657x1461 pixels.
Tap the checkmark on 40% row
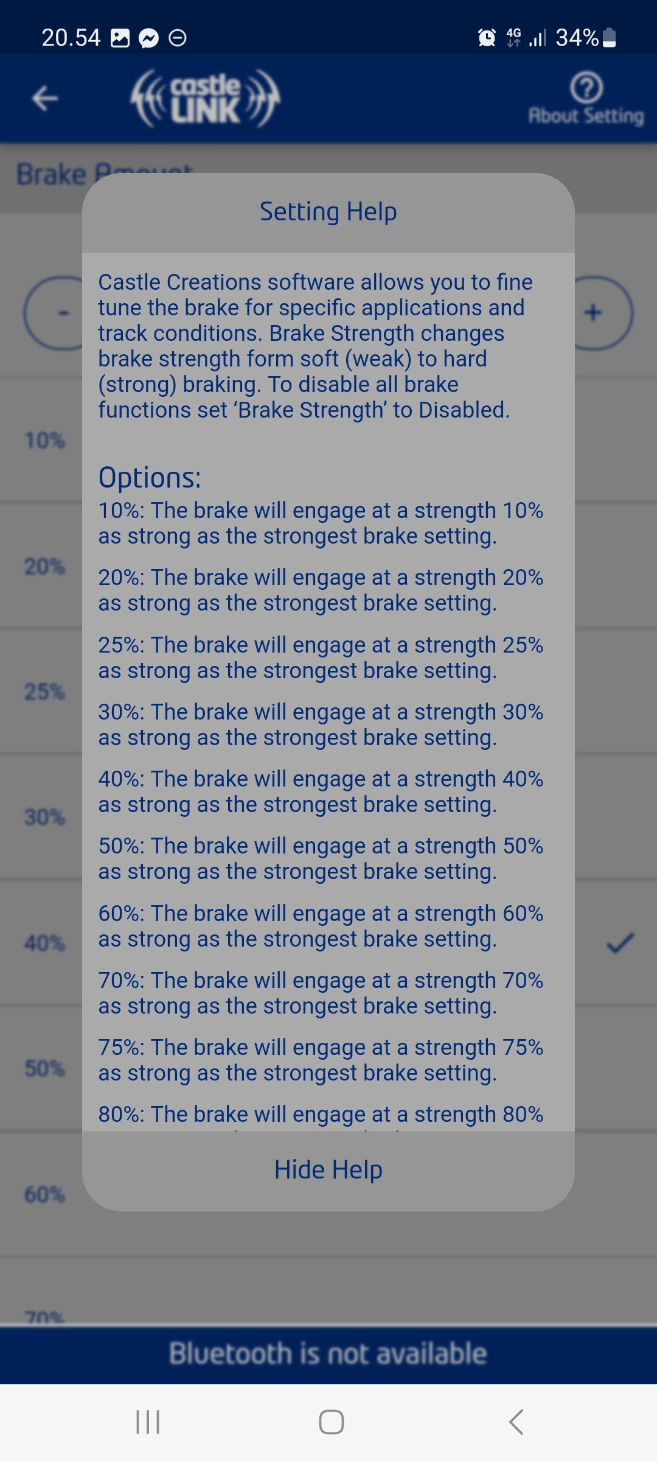[620, 943]
